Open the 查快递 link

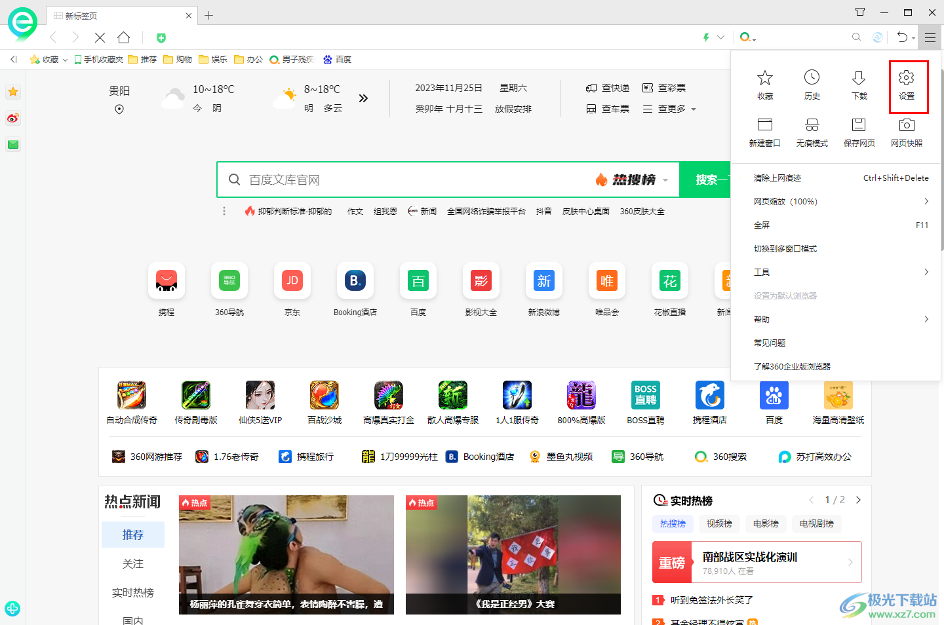[x=608, y=88]
